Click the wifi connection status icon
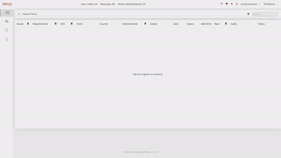This screenshot has width=281, height=158. [227, 4]
